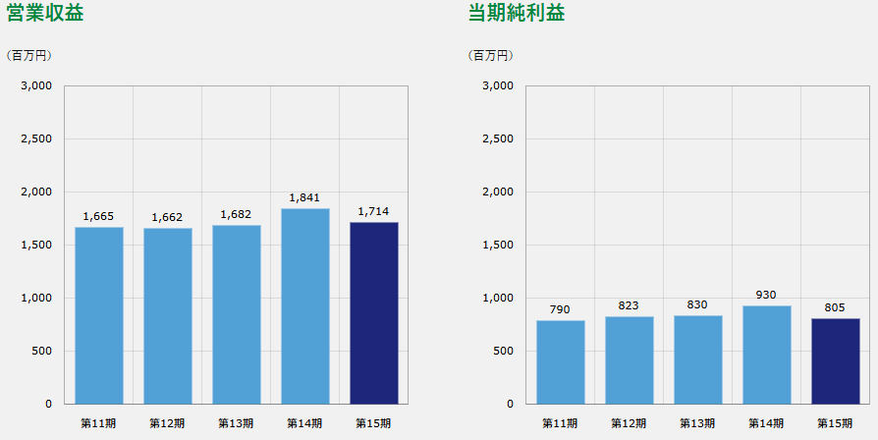Click the 第11期 axis label under 当期純利益
Viewport: 878px width, 440px height.
coord(560,423)
